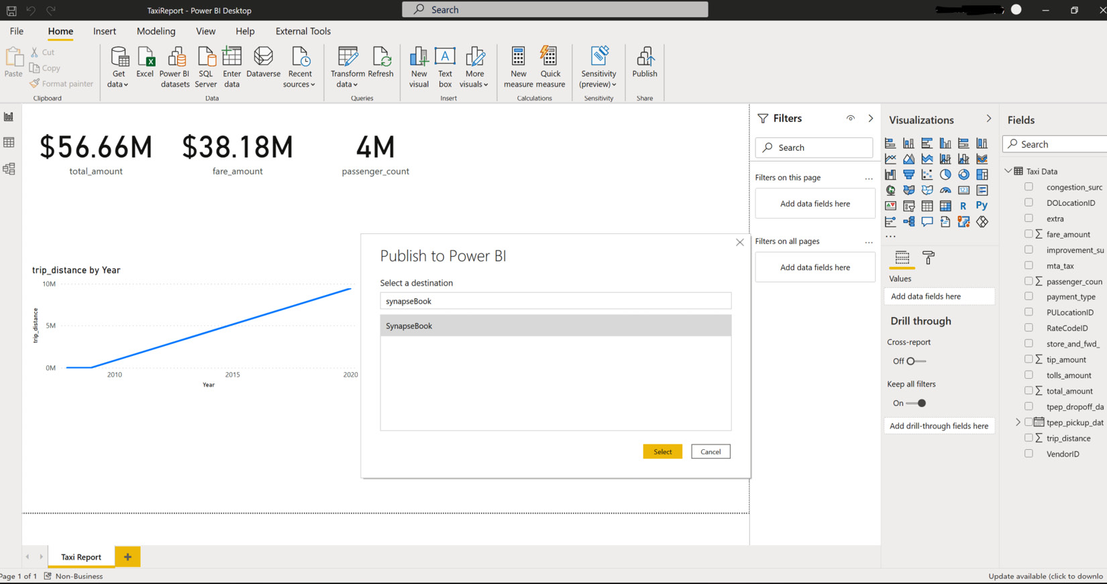Check the extra field

click(1029, 218)
